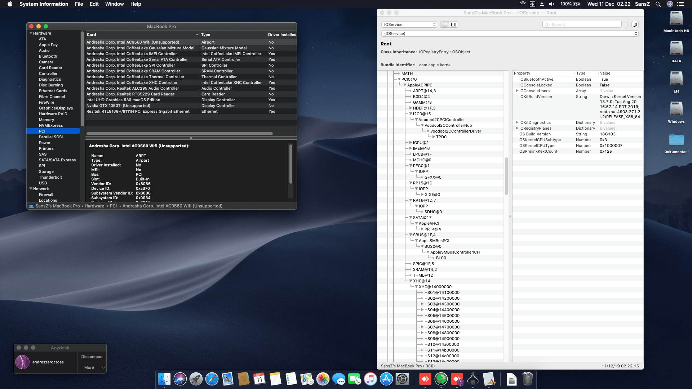692x389 pixels.
Task: Open the Trash in the Dock
Action: pyautogui.click(x=528, y=379)
